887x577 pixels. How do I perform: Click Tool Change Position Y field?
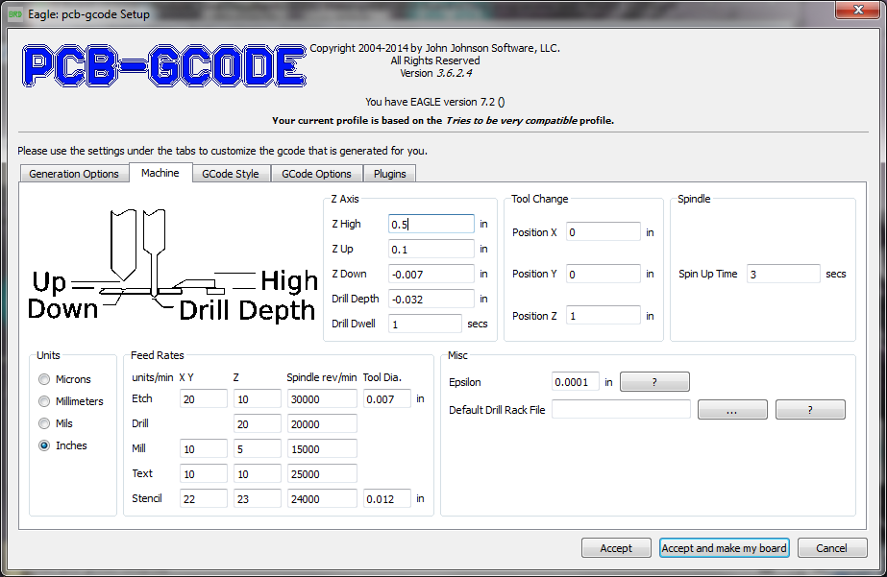pos(603,274)
